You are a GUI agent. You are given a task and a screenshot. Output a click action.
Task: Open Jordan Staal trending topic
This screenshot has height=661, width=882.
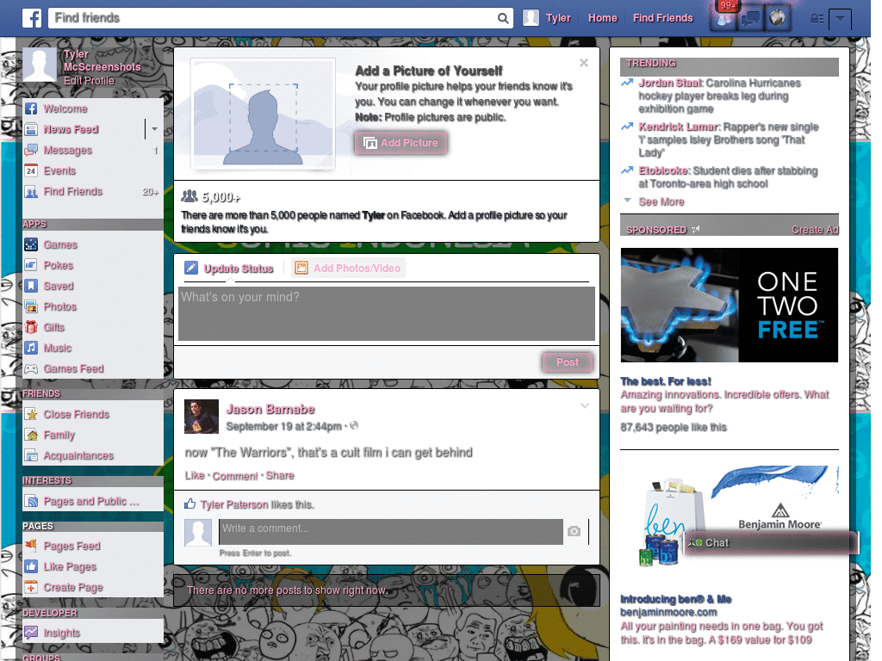tap(670, 83)
